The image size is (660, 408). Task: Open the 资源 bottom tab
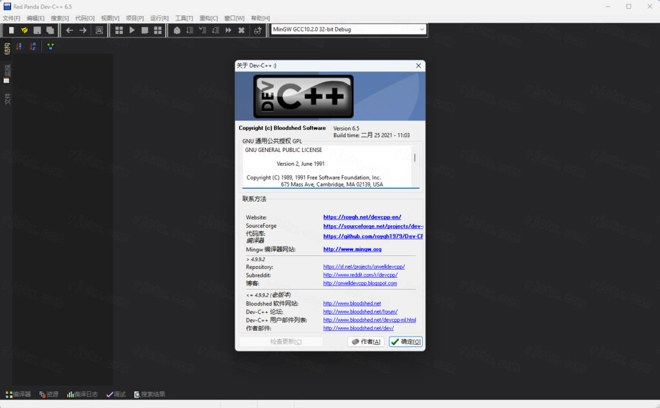tap(49, 394)
